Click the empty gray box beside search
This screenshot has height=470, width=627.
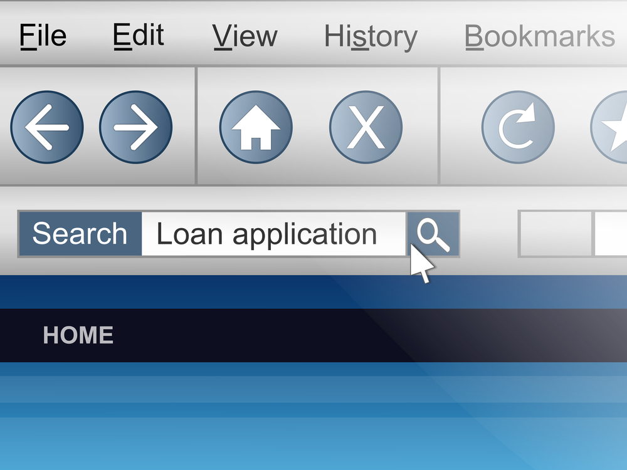[555, 234]
